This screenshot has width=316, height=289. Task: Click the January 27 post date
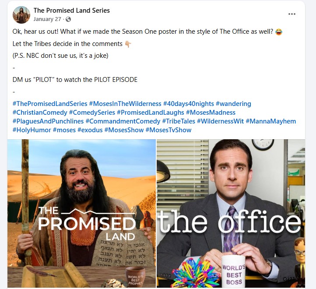47,19
